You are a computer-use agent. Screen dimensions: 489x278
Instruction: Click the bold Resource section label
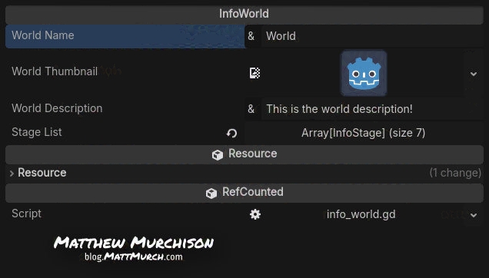click(42, 173)
